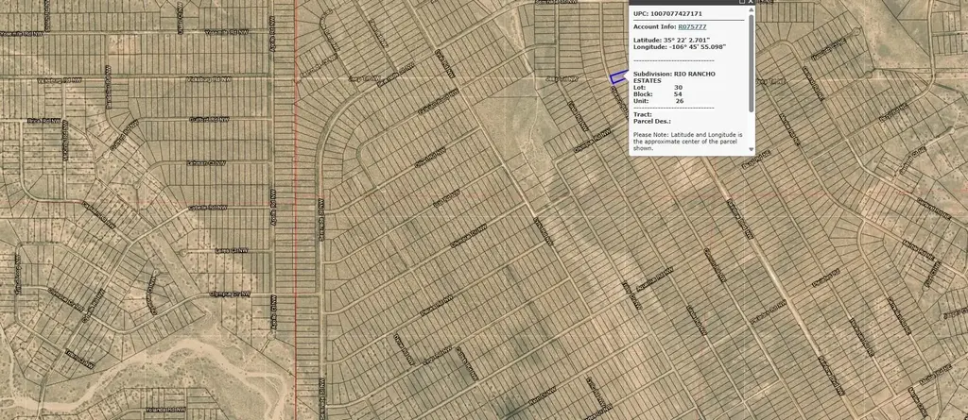The width and height of the screenshot is (968, 420).
Task: Click the Parcel Des.: label in popup
Action: pos(652,121)
